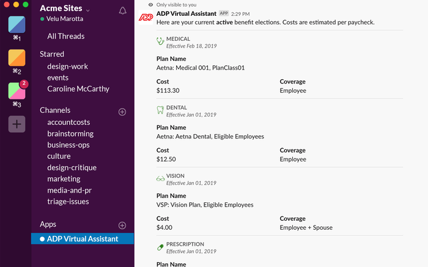This screenshot has width=428, height=267.
Task: Click the DENTAL section heading
Action: point(176,107)
